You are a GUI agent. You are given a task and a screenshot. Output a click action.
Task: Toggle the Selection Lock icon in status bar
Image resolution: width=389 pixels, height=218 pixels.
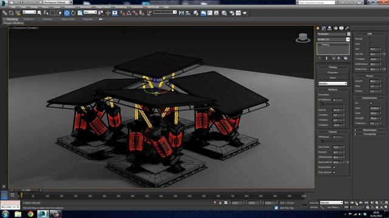pos(220,203)
